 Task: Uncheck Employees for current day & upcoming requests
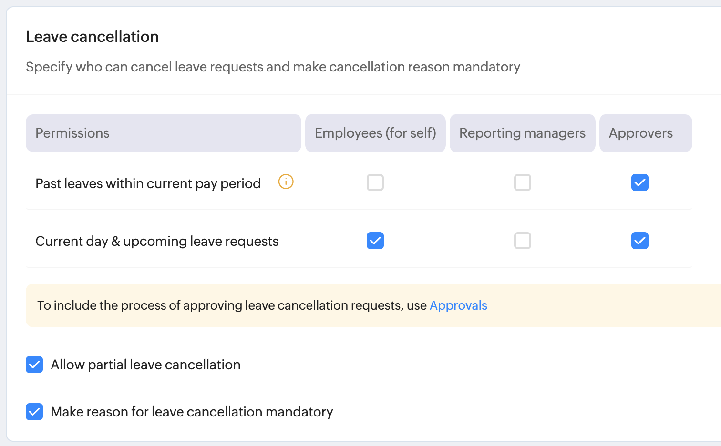(x=375, y=241)
